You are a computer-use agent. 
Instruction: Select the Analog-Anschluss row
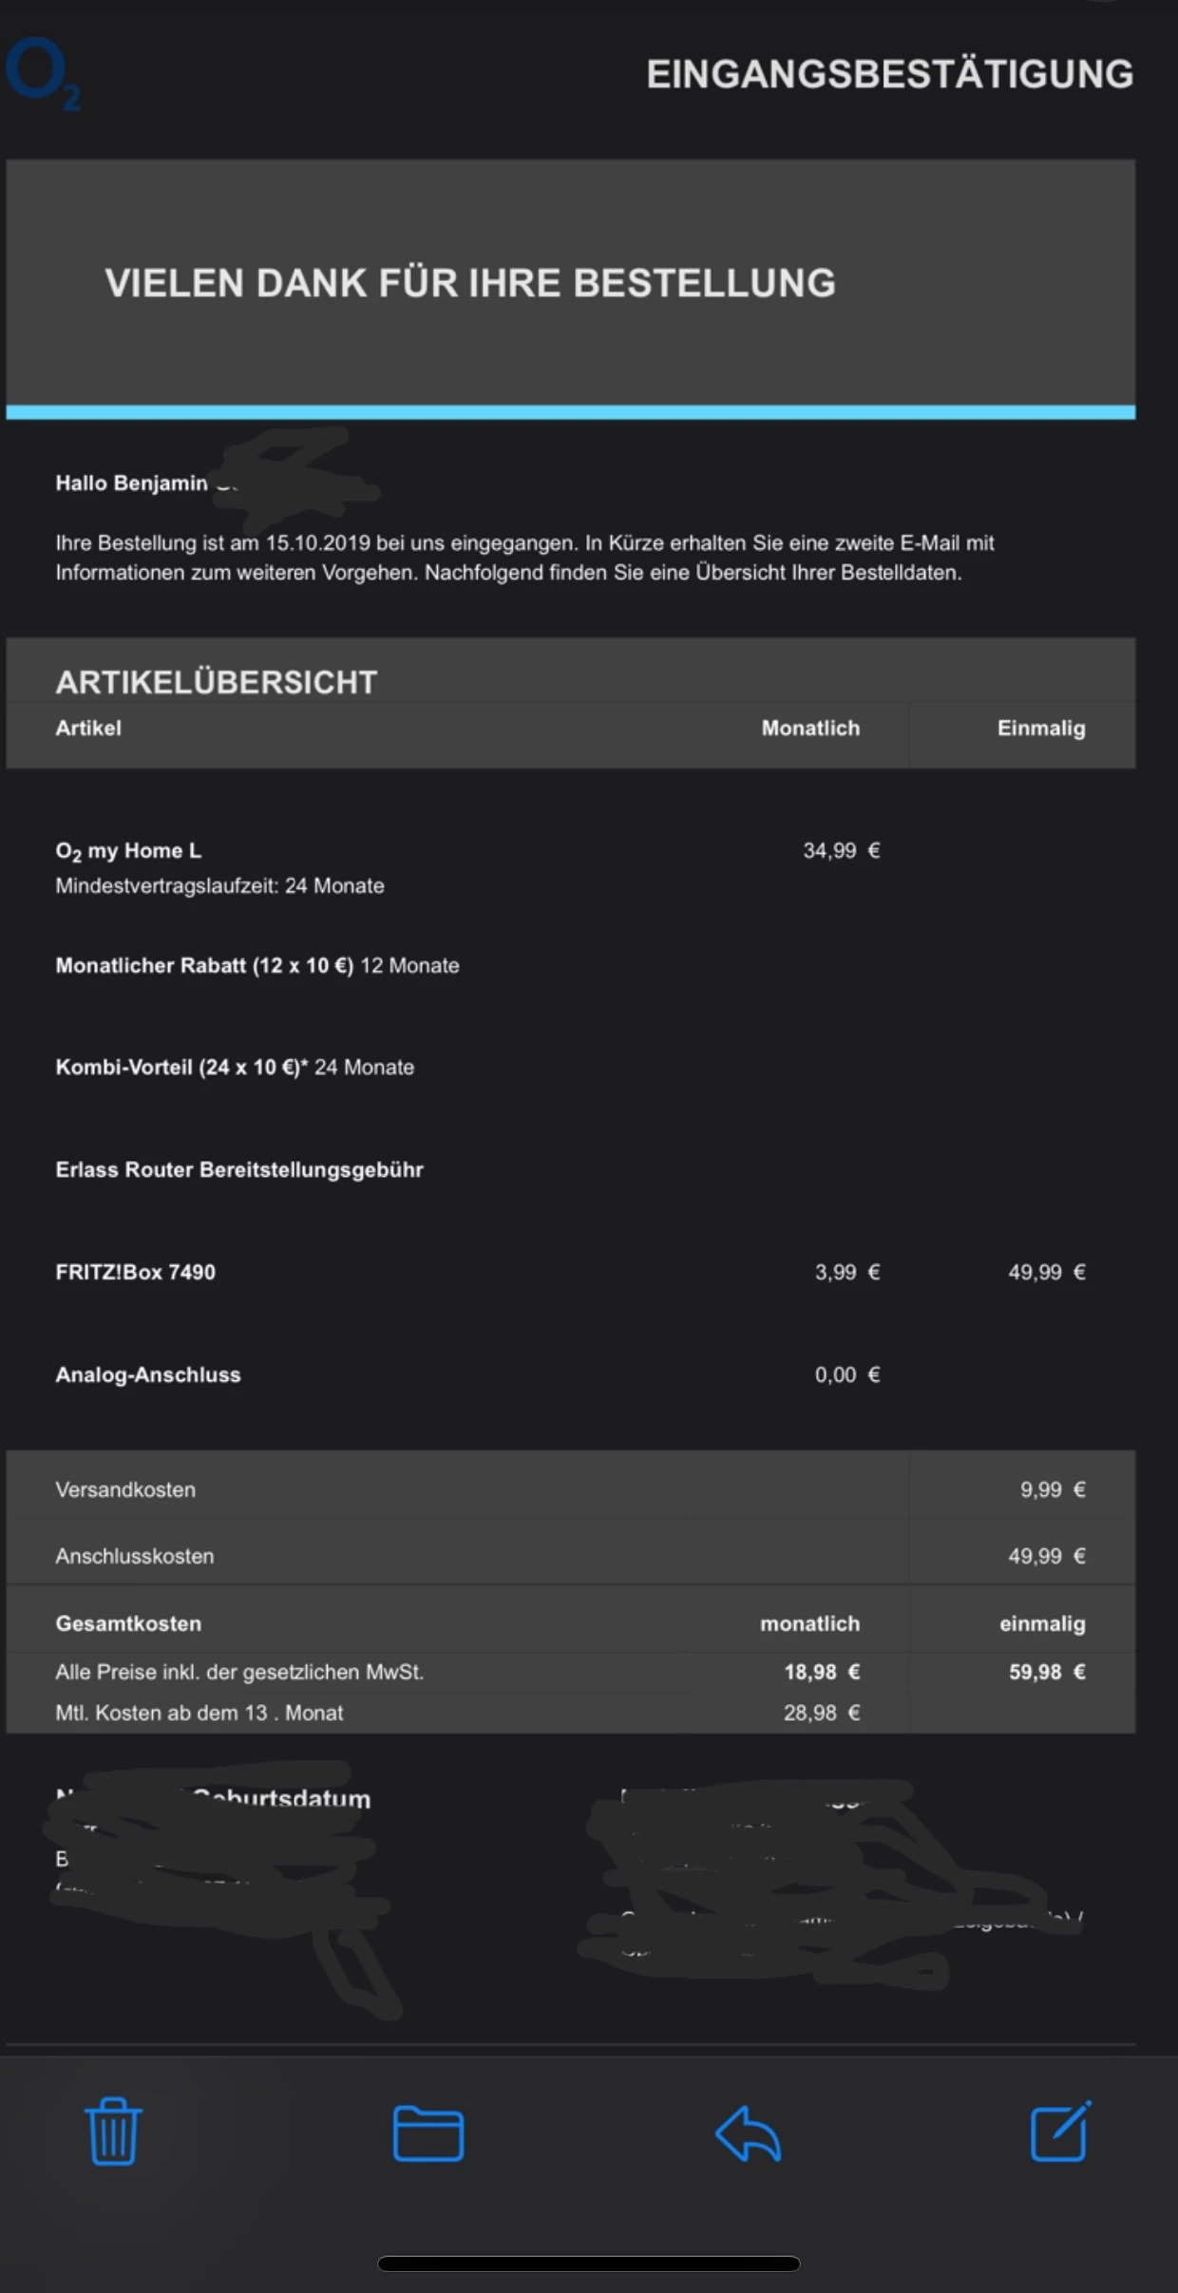pos(148,1375)
